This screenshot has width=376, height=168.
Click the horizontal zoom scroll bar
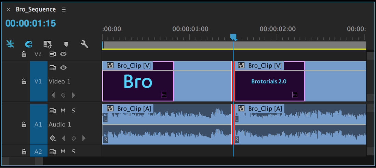22,161
